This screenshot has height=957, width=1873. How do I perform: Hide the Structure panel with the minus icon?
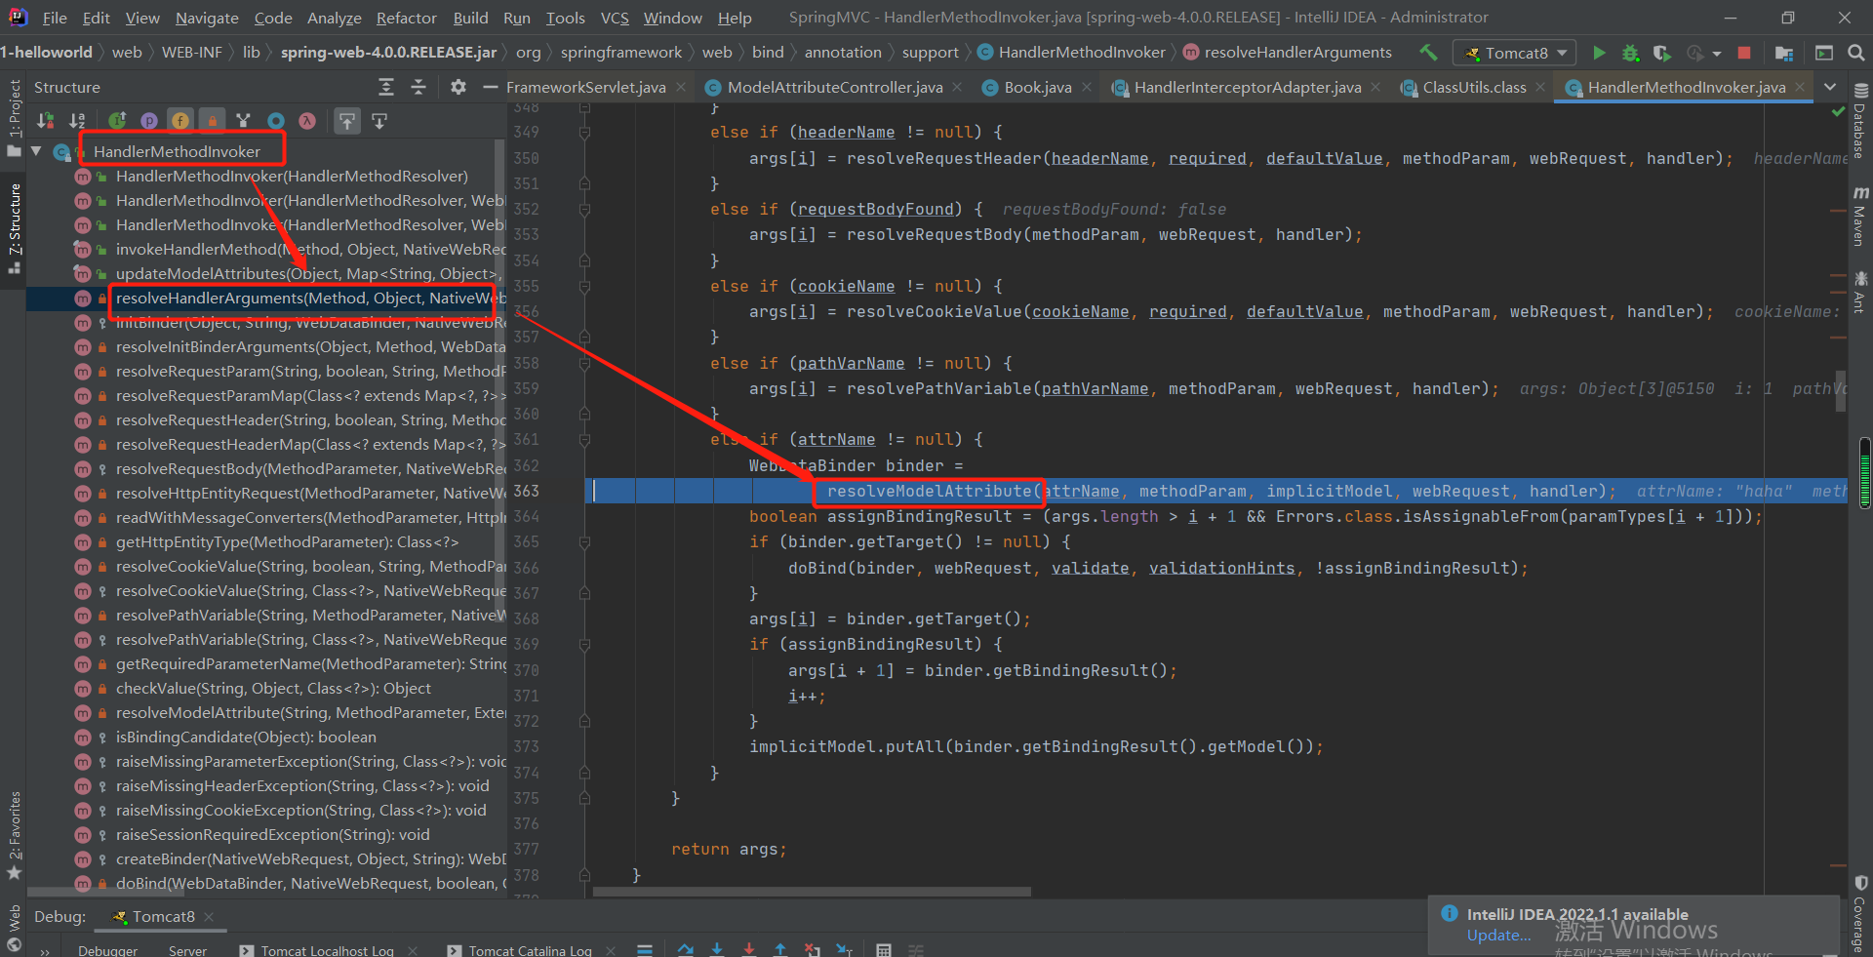tap(490, 87)
